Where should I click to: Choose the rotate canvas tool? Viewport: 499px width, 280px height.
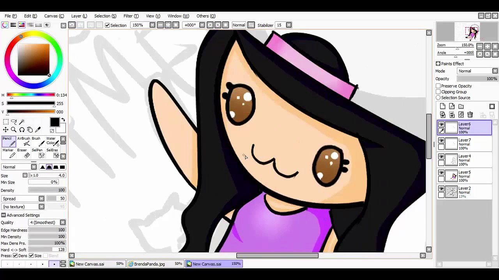22,130
